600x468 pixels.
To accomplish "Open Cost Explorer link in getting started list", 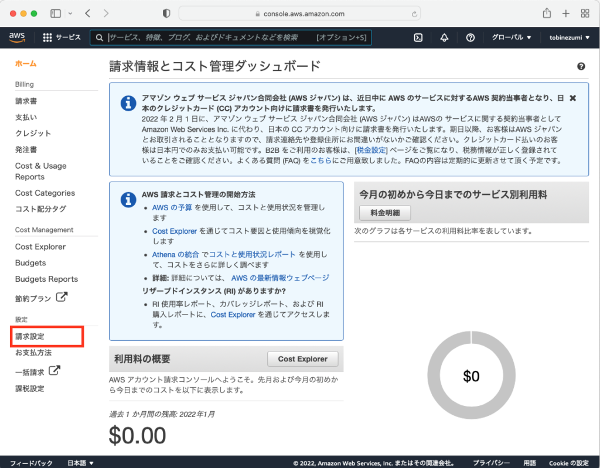I will [x=175, y=231].
